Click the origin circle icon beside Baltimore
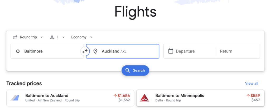The width and height of the screenshot is (270, 110). (x=18, y=51)
